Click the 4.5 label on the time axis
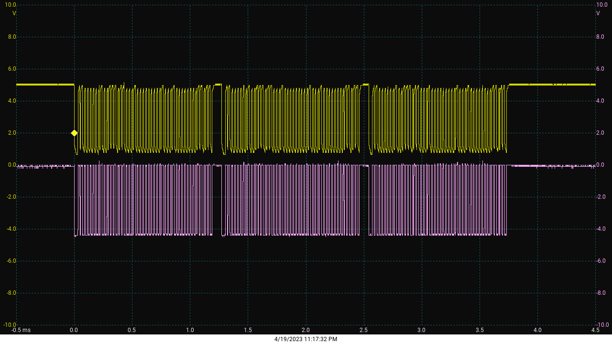Screen dimensions: 612x344 [x=595, y=330]
